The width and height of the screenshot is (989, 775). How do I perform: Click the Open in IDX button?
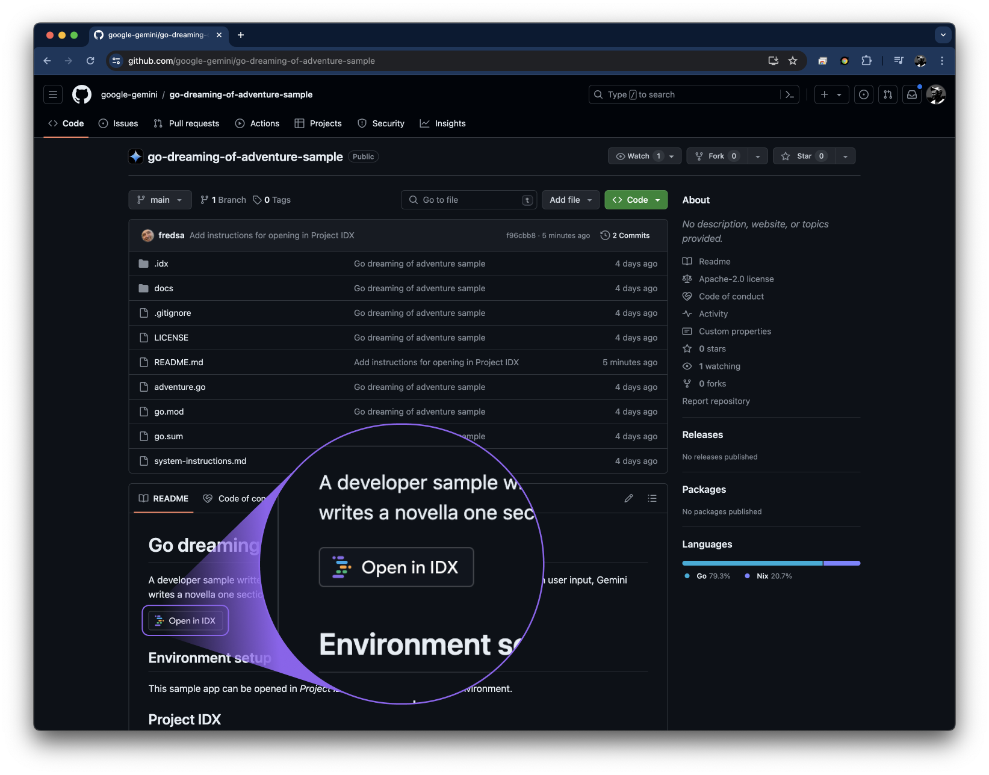[185, 620]
